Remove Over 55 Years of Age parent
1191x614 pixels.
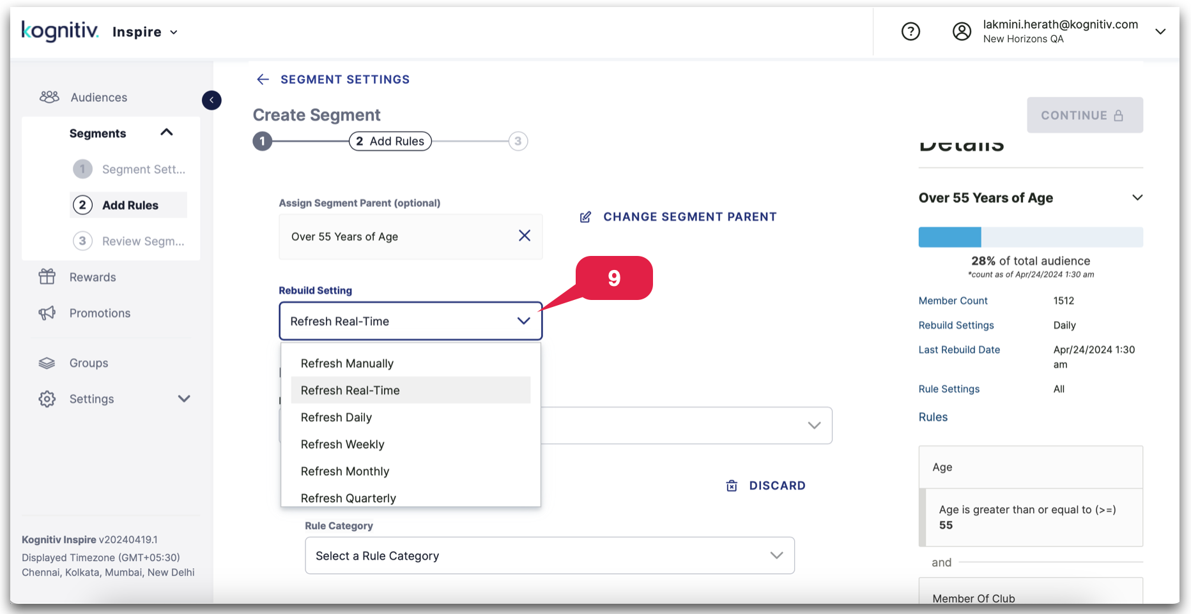click(x=525, y=236)
